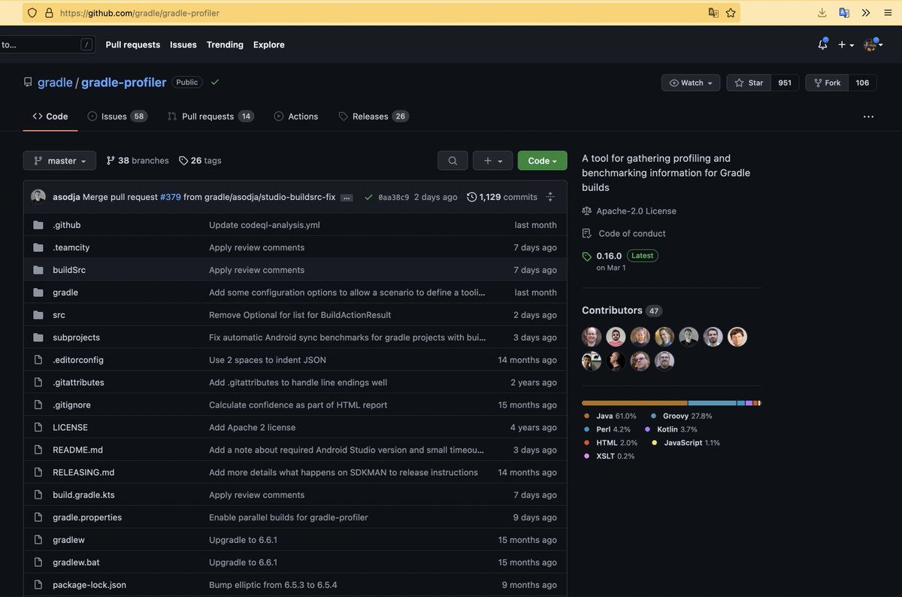Open the green Code dropdown button
Screen dimensions: 902x597
543,161
